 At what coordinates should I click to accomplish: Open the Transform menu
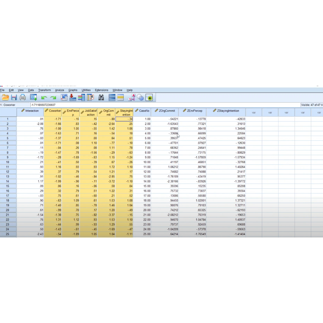[x=44, y=90]
